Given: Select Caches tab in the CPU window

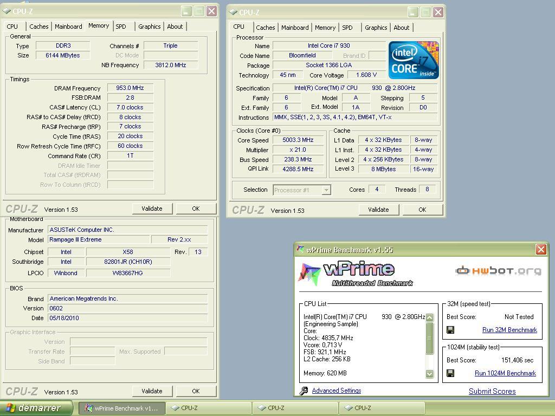Looking at the screenshot, I should tap(266, 28).
